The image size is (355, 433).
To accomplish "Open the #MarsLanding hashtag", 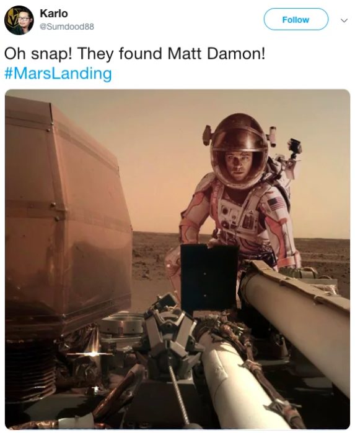I will pyautogui.click(x=58, y=74).
